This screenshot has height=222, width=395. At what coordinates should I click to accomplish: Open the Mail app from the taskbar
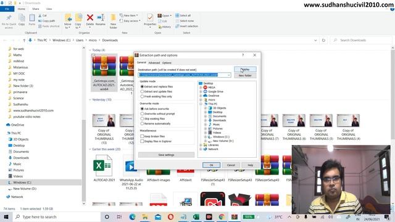click(158, 216)
